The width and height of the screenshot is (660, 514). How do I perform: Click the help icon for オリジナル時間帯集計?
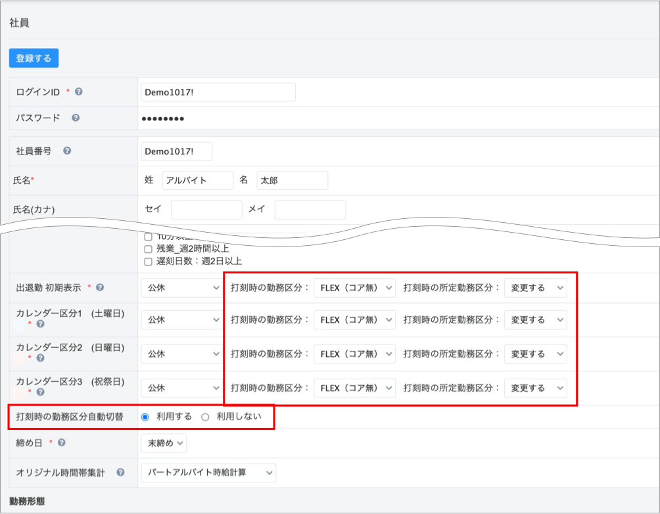[x=120, y=472]
